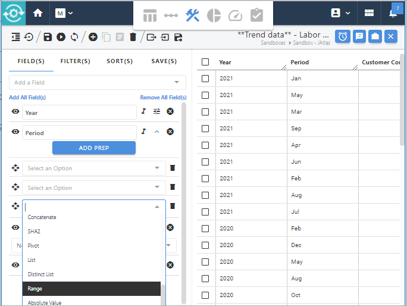The height and width of the screenshot is (306, 407).
Task: Click the save disk icon in toolbar
Action: 48,37
